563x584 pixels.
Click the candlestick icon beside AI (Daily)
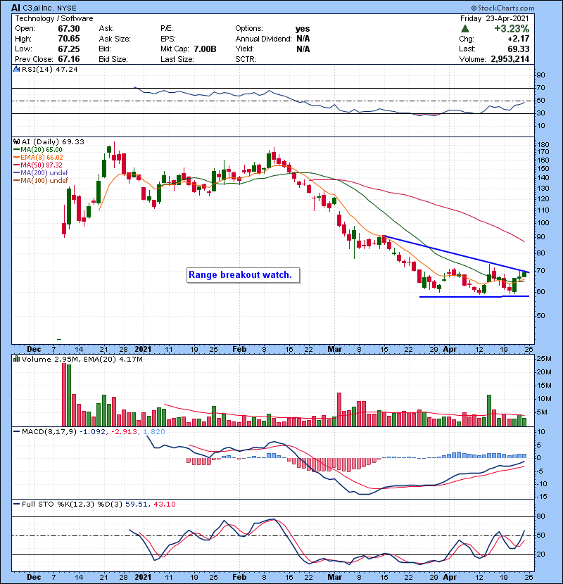point(16,141)
